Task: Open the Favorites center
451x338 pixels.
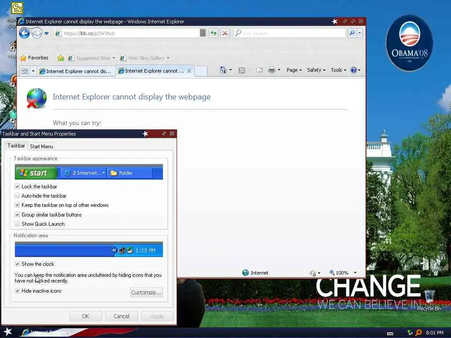Action: click(x=34, y=58)
